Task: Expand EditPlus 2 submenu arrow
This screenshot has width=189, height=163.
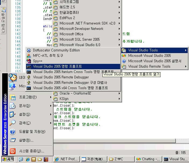Action: (x=119, y=18)
